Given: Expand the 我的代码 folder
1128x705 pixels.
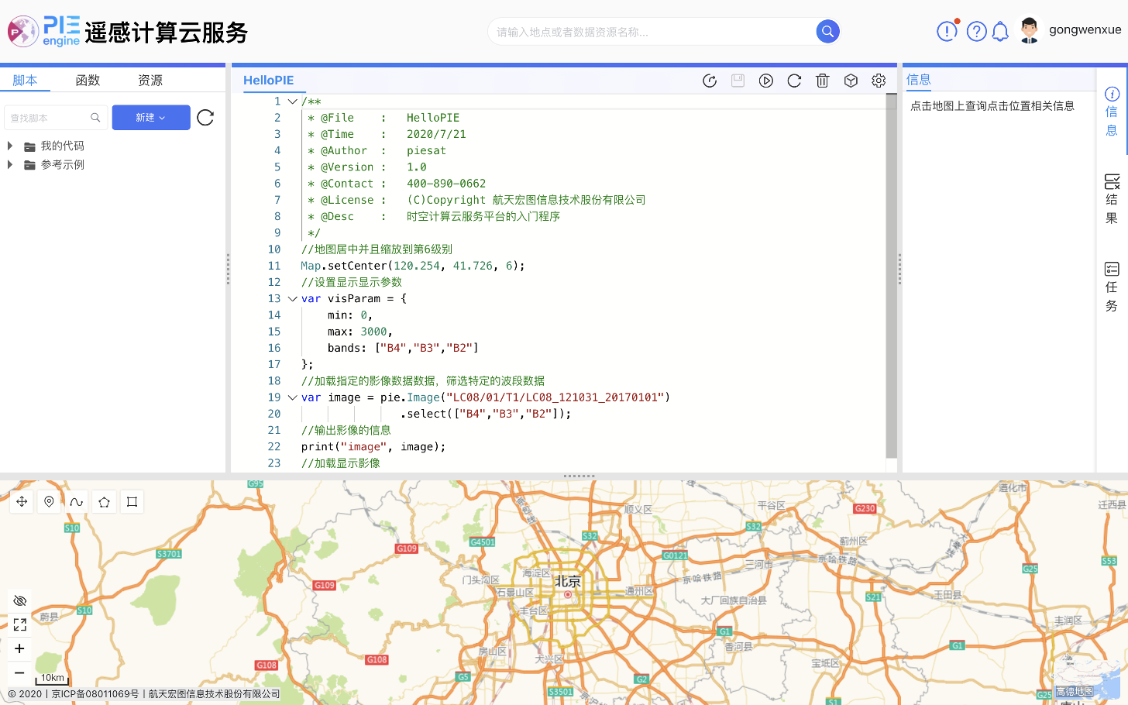Looking at the screenshot, I should [x=10, y=146].
